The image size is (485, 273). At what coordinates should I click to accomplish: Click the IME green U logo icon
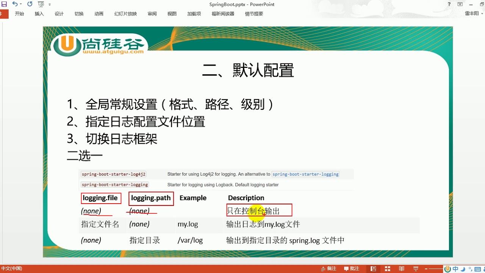(x=448, y=269)
